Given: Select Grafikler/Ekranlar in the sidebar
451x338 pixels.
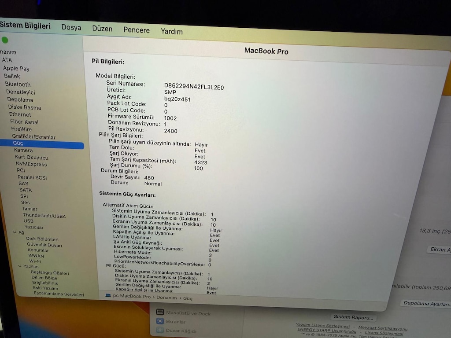Looking at the screenshot, I should pyautogui.click(x=33, y=137).
